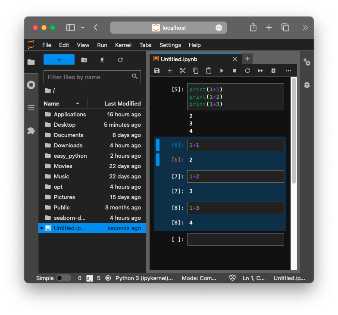Save the notebook with disk icon
The width and height of the screenshot is (338, 315).
click(157, 71)
